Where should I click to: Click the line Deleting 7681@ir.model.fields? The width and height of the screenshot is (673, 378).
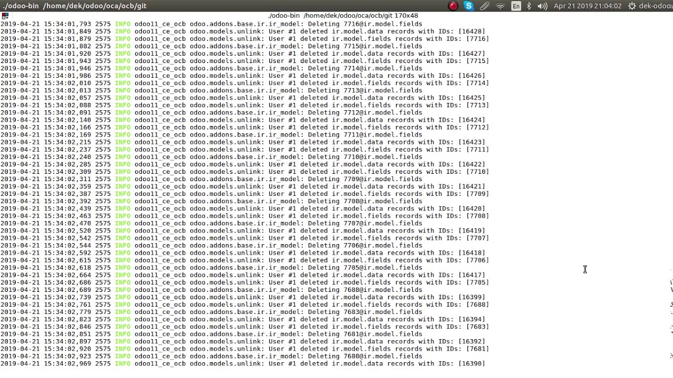[365, 334]
